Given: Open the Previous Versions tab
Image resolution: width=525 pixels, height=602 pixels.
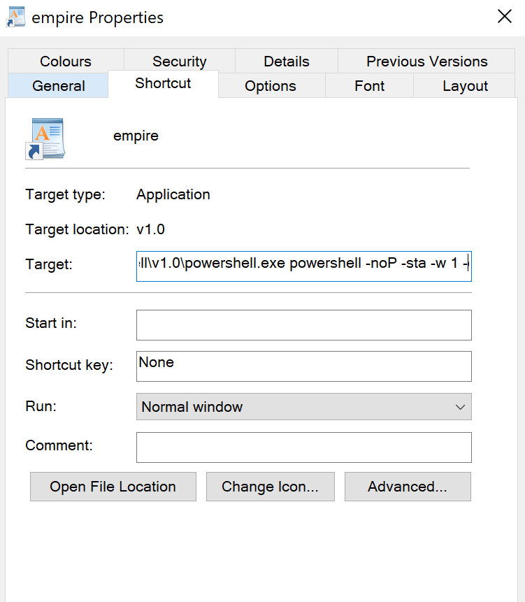Looking at the screenshot, I should [426, 62].
